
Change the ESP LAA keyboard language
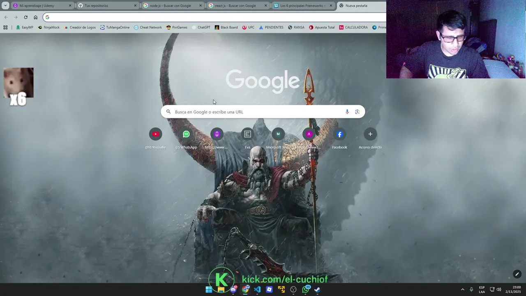pyautogui.click(x=482, y=289)
